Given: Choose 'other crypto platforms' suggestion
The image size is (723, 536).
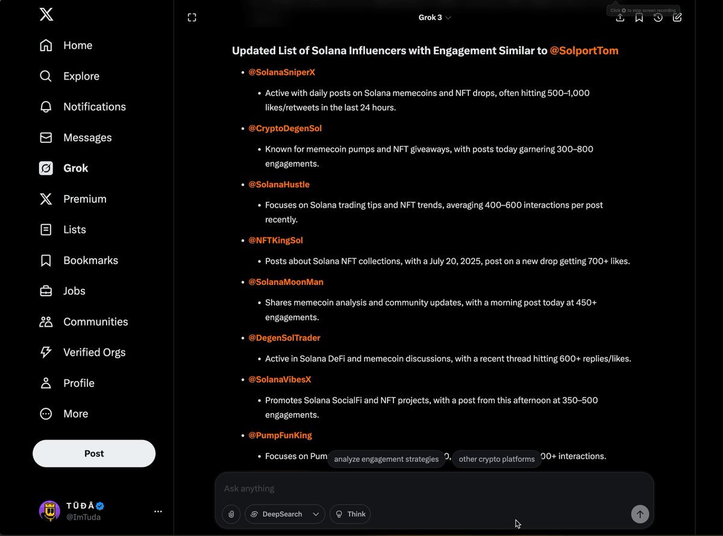Looking at the screenshot, I should click(x=496, y=459).
